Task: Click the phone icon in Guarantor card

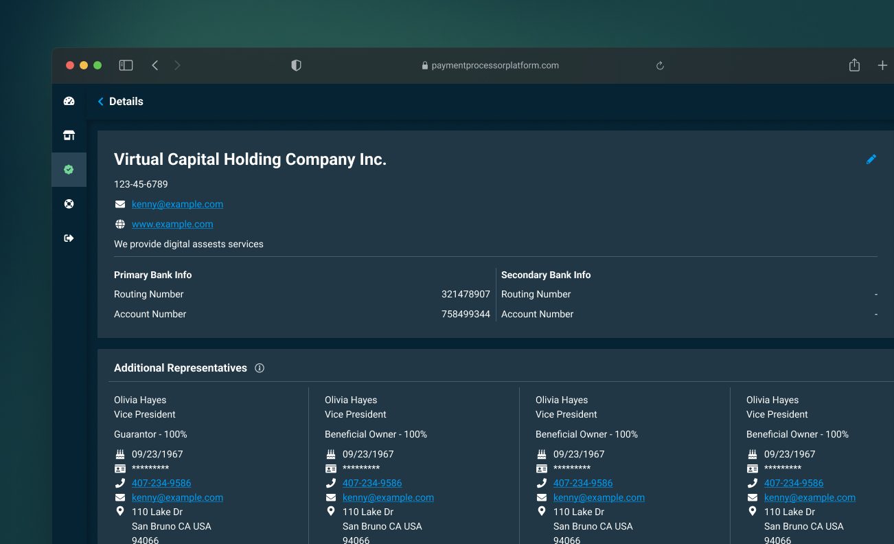Action: click(x=120, y=483)
